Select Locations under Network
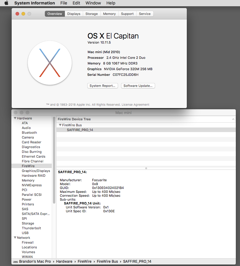Screen dimensions: 240x266 [x=29, y=247]
